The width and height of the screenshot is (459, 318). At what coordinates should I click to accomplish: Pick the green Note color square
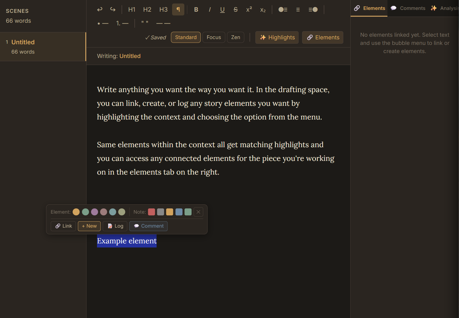pos(188,212)
